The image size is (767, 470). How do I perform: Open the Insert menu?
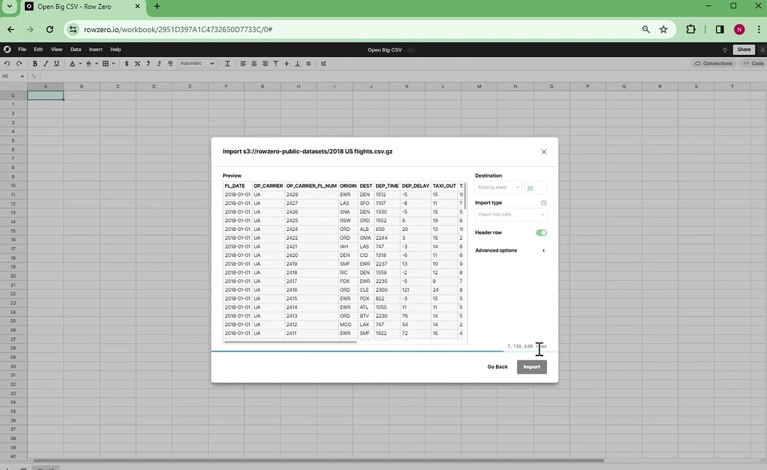click(95, 50)
